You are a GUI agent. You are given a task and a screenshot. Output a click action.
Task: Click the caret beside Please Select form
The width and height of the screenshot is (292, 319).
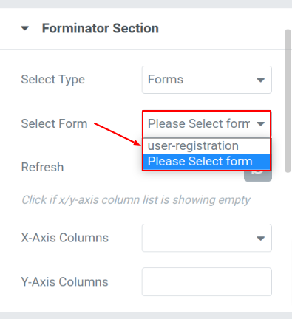tap(260, 123)
